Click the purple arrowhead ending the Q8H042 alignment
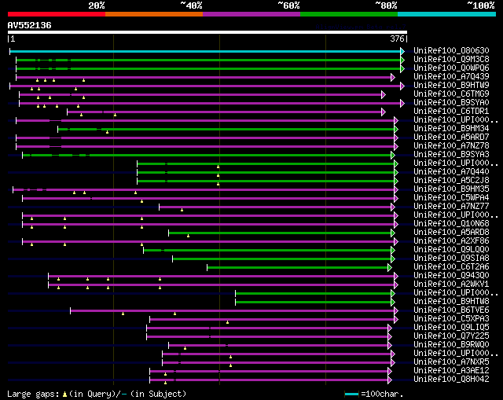503x400 pixels. pyautogui.click(x=390, y=380)
